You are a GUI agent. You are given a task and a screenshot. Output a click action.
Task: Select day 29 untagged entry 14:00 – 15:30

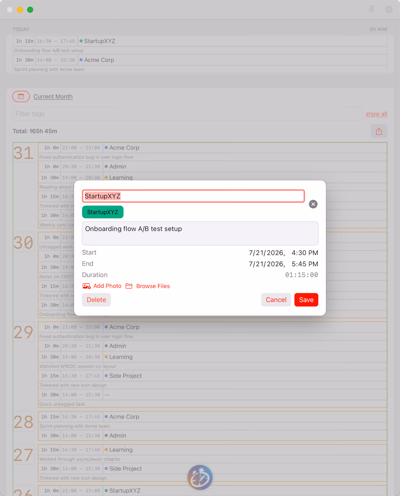[x=213, y=395]
